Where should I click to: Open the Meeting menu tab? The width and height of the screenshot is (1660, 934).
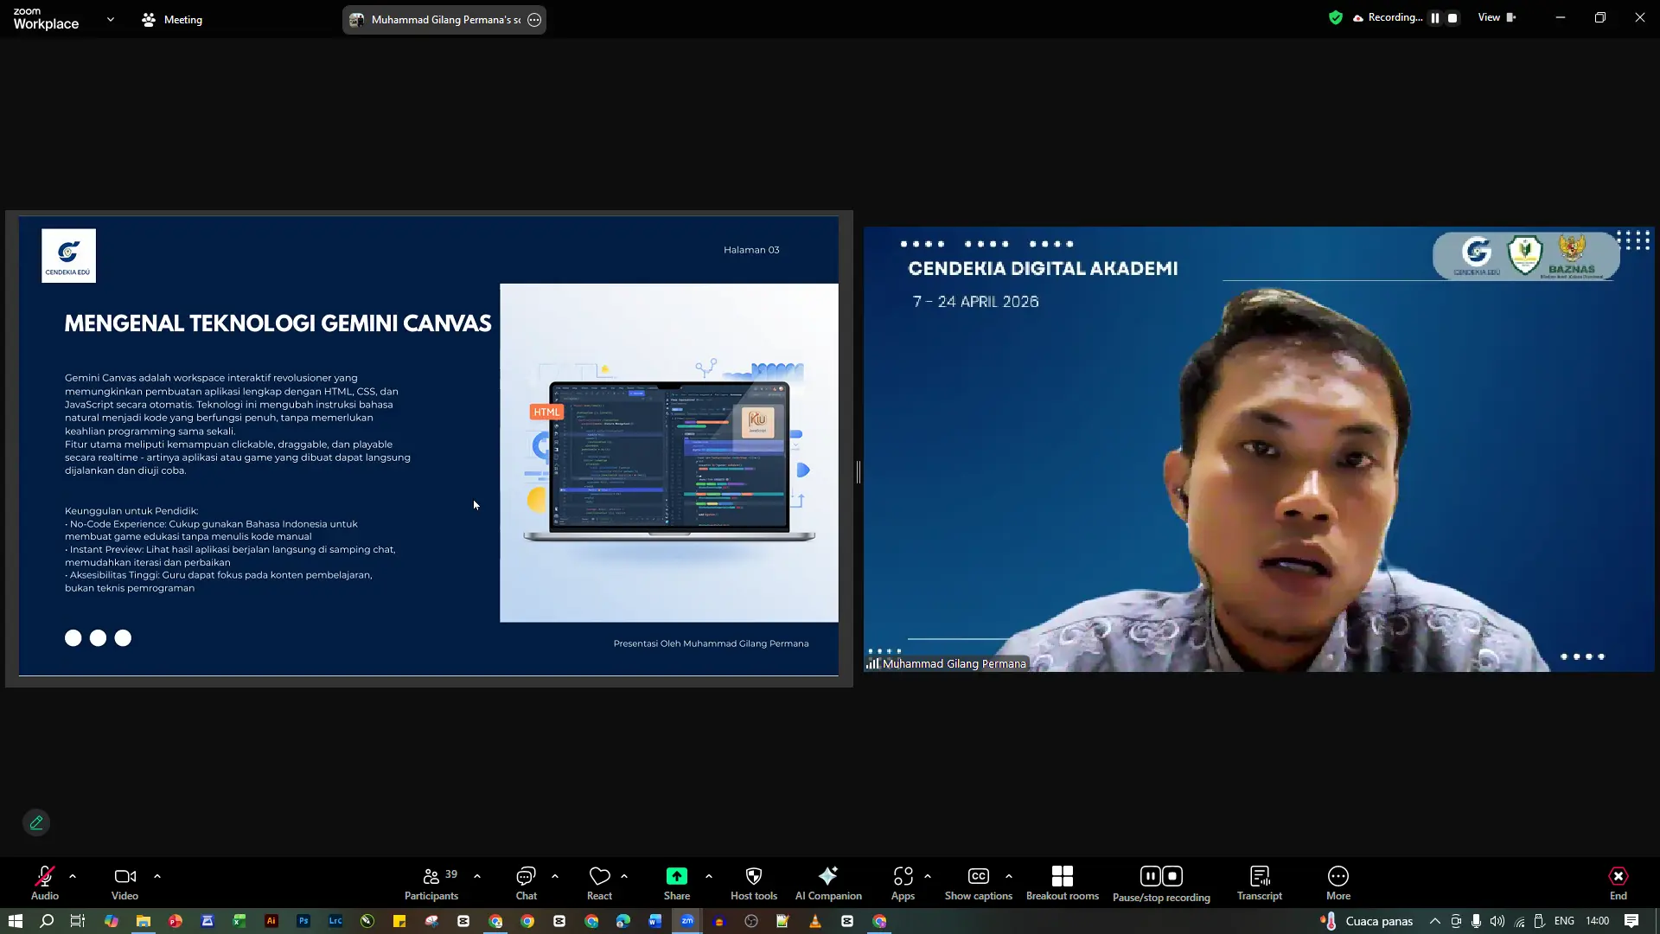click(172, 19)
